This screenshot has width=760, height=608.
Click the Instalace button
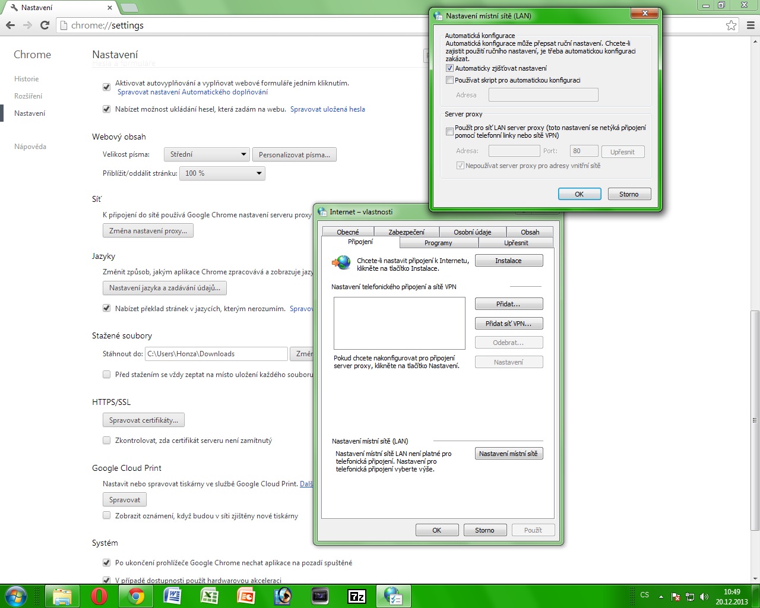tap(509, 261)
